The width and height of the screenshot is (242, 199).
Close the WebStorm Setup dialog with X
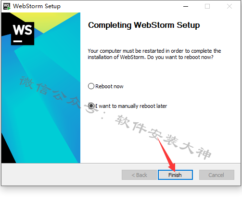pyautogui.click(x=229, y=6)
